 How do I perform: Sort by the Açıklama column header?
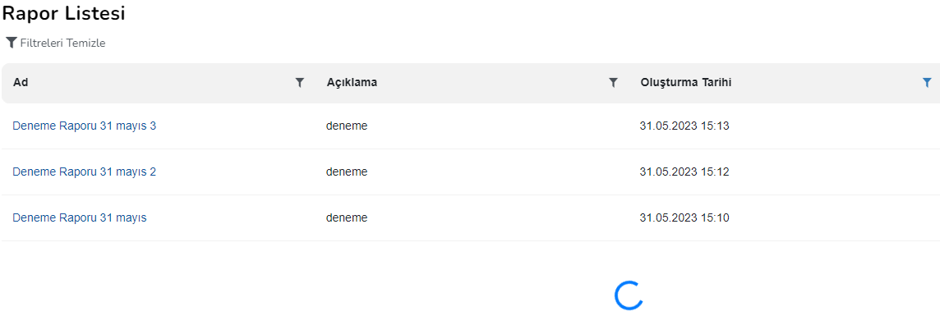coord(352,83)
